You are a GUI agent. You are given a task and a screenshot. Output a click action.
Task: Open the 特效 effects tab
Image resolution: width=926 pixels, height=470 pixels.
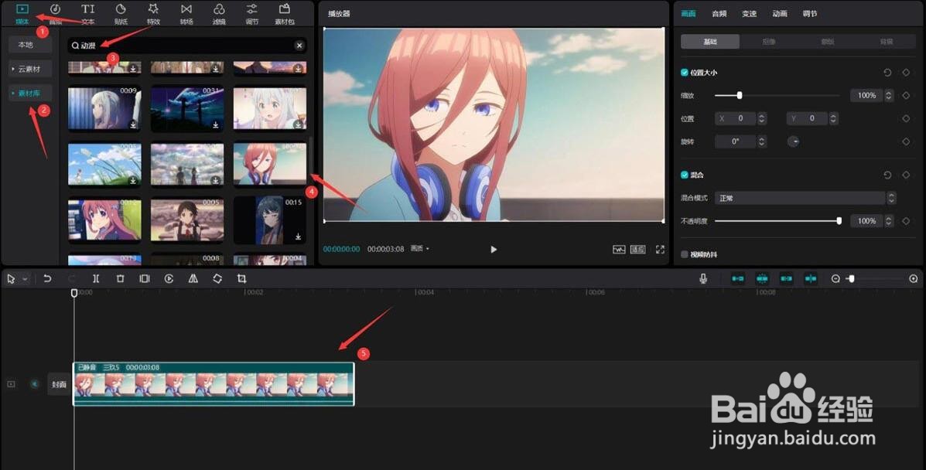click(x=153, y=14)
